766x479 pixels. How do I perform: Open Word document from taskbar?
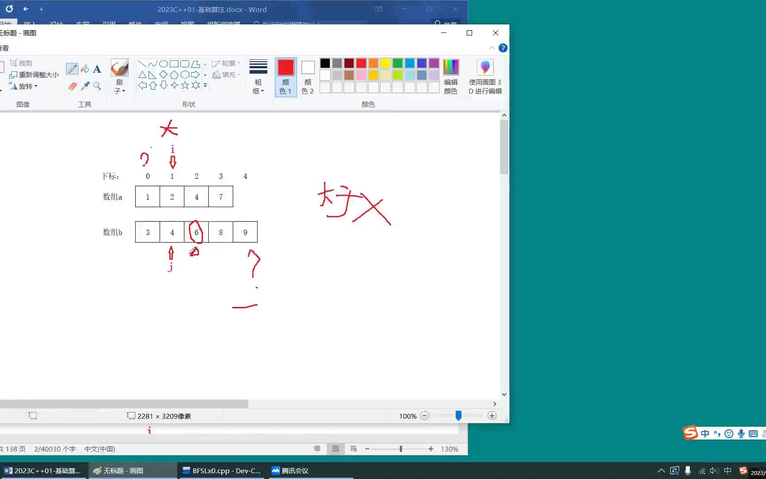pyautogui.click(x=43, y=471)
